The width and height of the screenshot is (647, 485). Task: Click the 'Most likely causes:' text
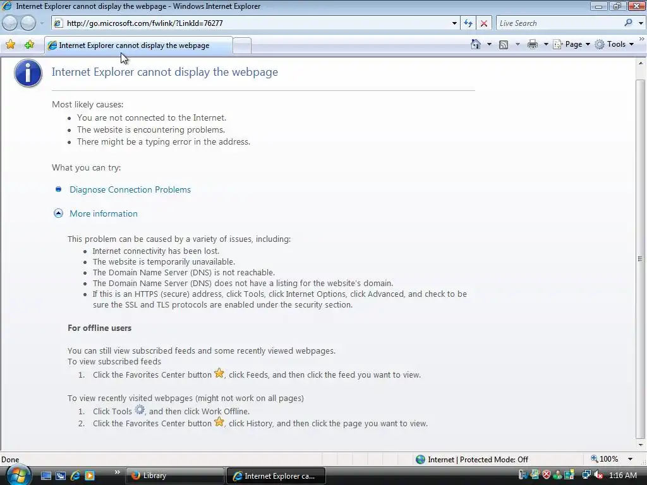(x=87, y=104)
